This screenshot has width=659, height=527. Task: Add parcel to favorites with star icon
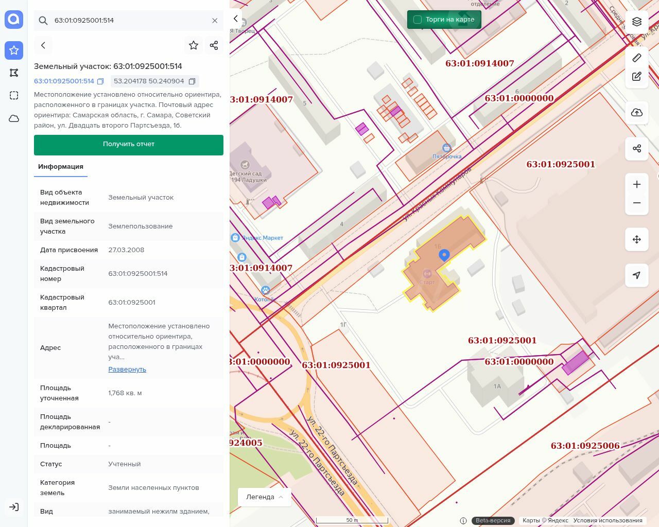(194, 45)
